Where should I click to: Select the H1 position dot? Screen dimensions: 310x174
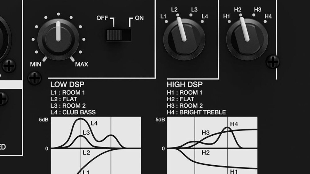229,22
